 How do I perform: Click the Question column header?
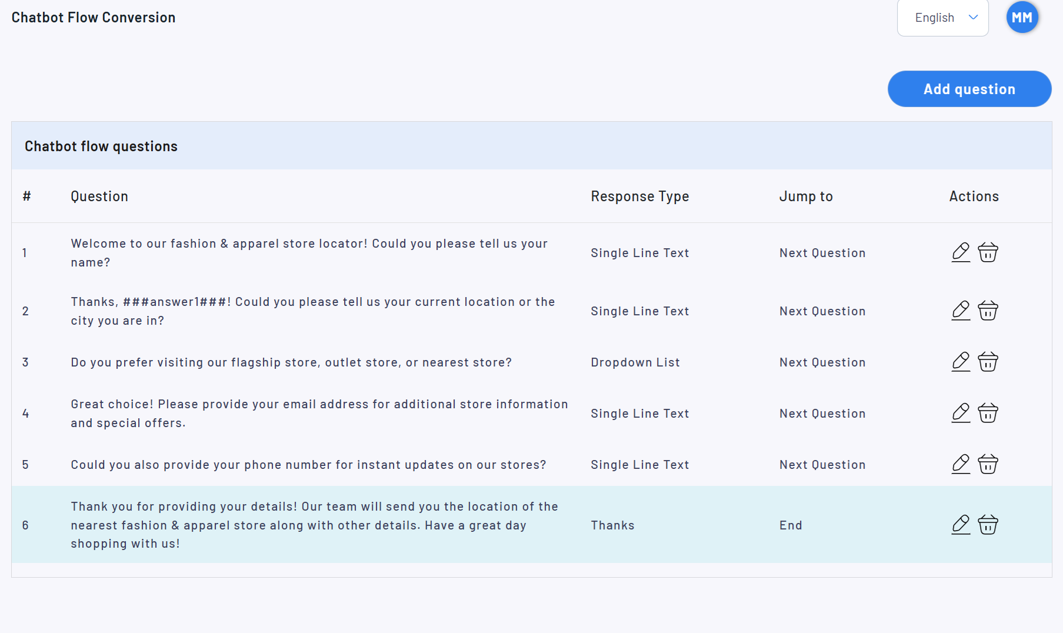click(99, 196)
